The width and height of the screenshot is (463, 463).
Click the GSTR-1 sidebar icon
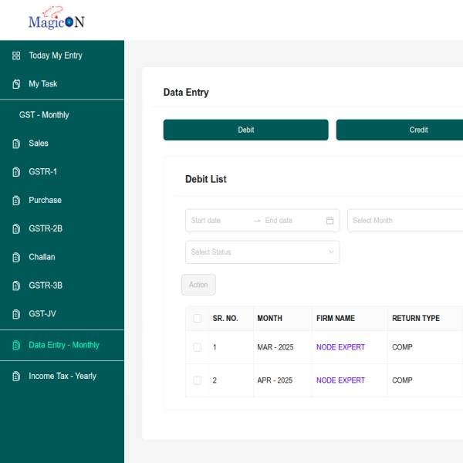(16, 172)
